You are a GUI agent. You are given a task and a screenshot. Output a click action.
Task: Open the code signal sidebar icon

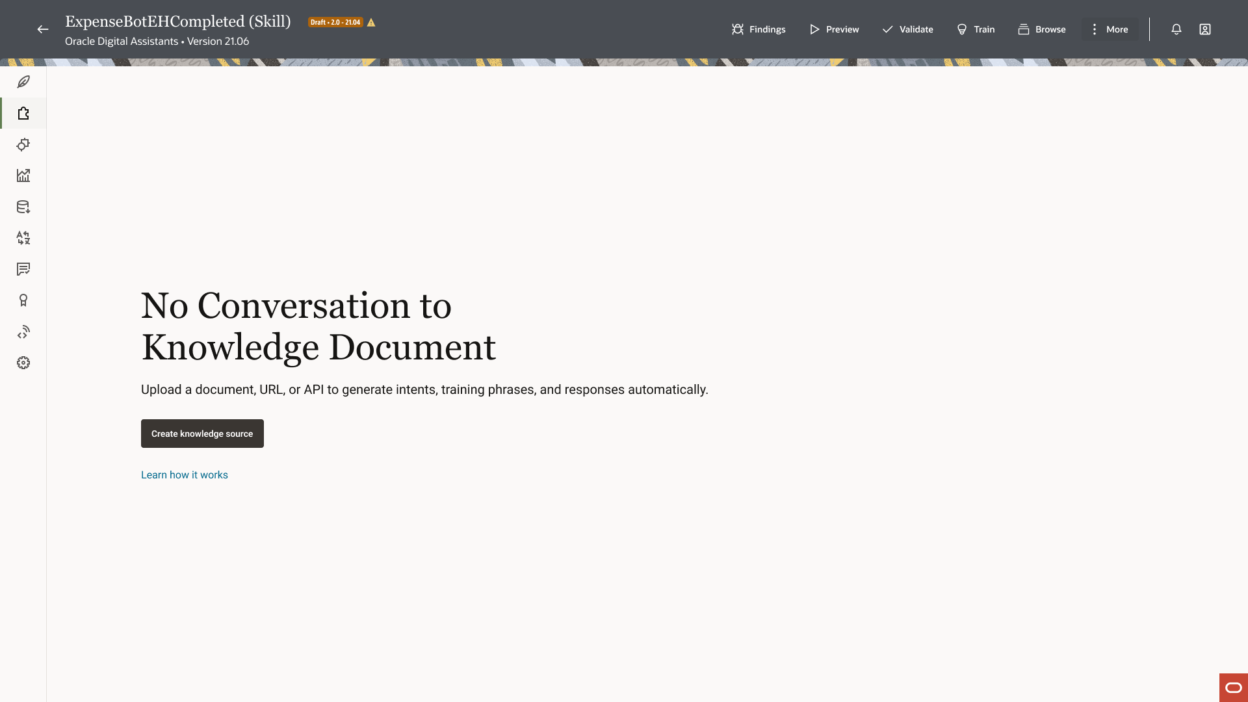click(x=23, y=331)
